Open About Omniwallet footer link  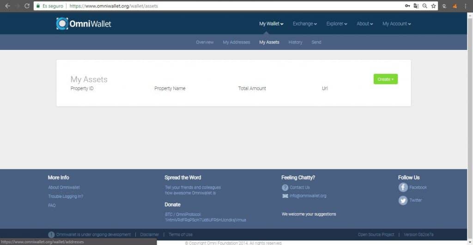(64, 187)
